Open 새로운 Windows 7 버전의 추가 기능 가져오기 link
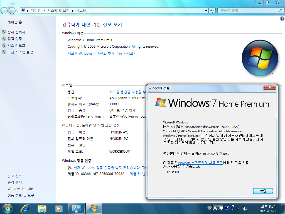The image size is (285, 214). [102, 53]
